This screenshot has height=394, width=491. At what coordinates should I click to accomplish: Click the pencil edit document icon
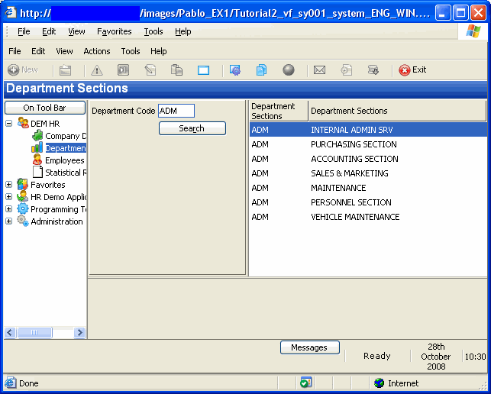[150, 69]
